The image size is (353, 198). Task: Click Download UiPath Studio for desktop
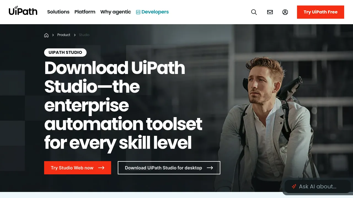click(x=169, y=168)
